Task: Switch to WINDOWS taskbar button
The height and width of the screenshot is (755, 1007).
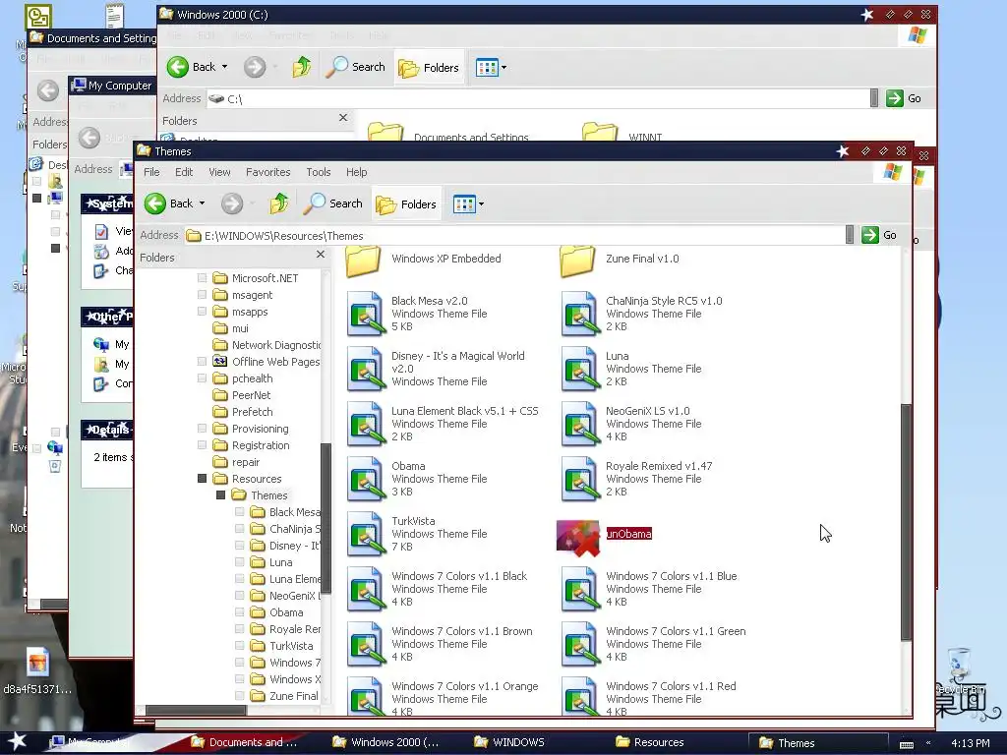Action: [510, 742]
